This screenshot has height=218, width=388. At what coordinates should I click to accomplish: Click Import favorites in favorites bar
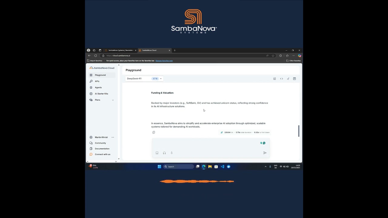click(x=95, y=61)
